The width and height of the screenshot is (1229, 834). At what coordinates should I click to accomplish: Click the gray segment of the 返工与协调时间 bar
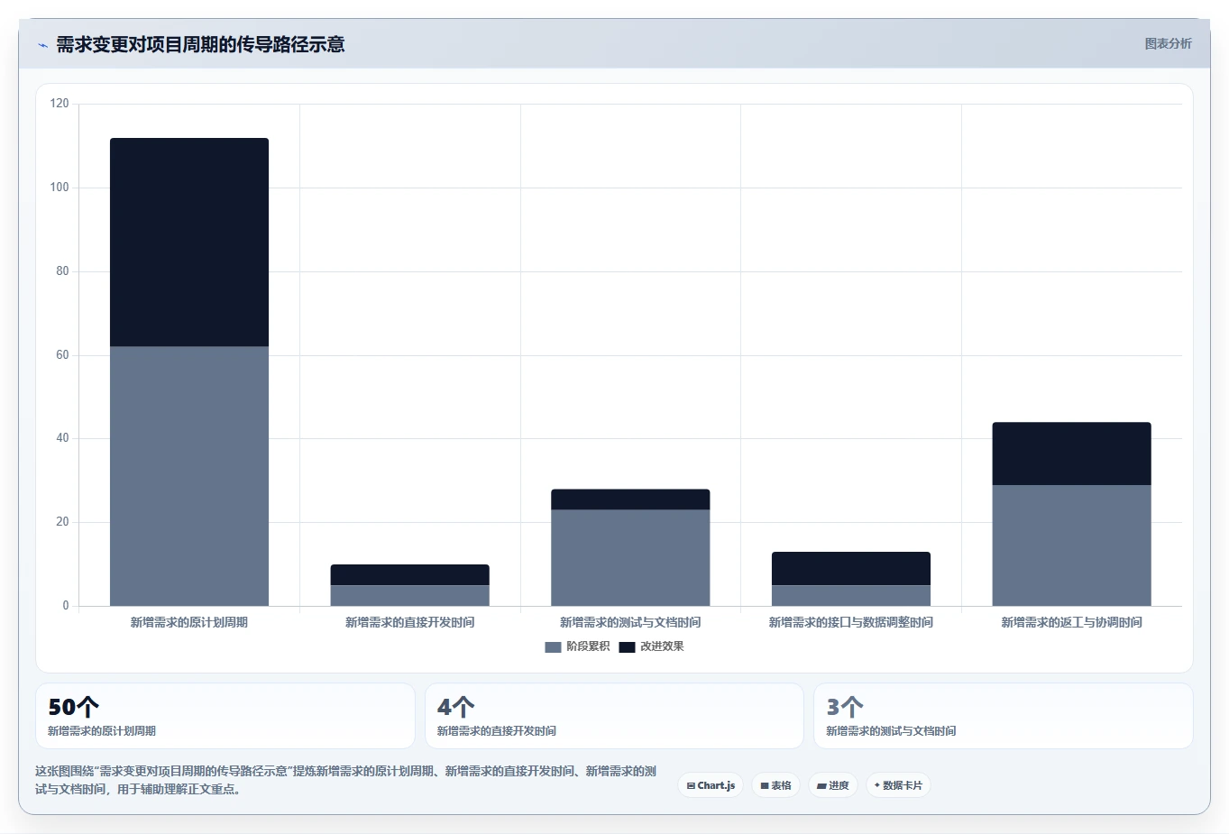click(x=1072, y=545)
